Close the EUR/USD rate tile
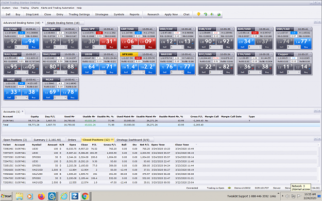Image resolution: width=322 pixels, height=201 pixels. click(x=38, y=29)
